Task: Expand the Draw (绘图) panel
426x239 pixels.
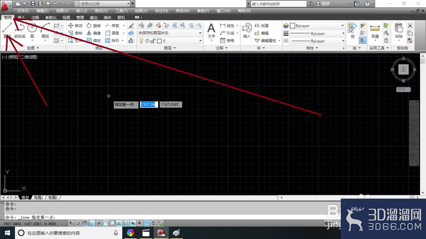Action: [x=33, y=48]
